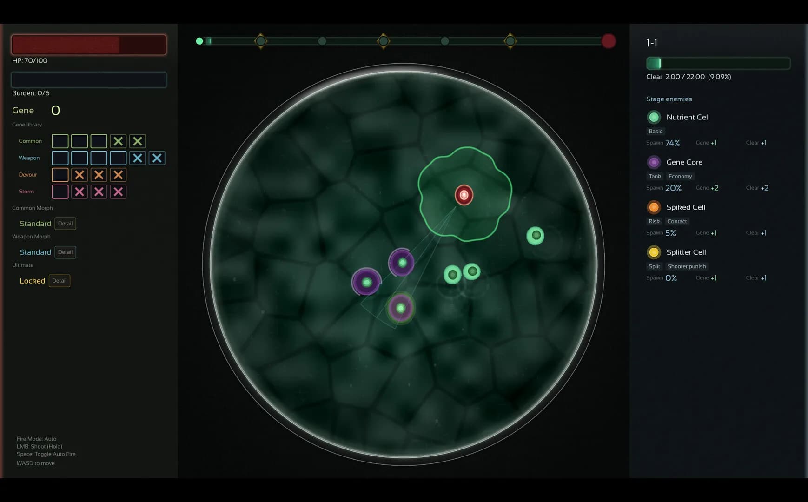Click the purple Gene Core enemy icon
Image resolution: width=808 pixels, height=502 pixels.
(x=654, y=162)
